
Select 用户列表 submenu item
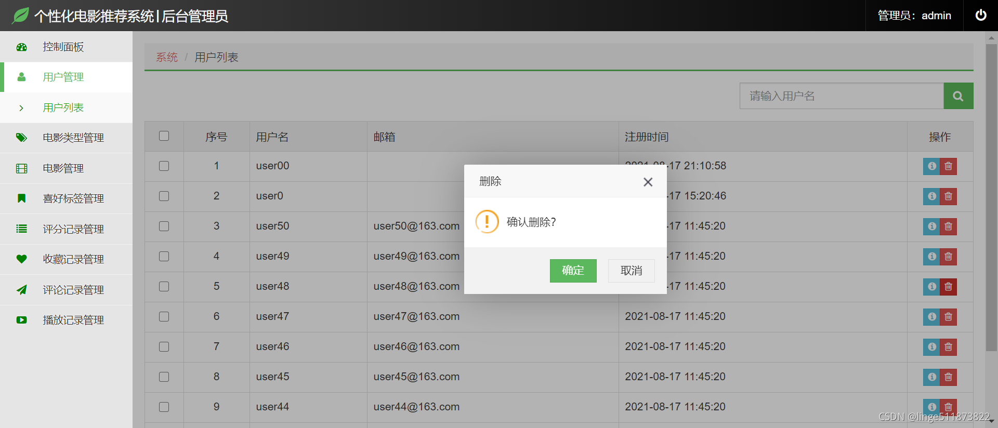66,108
